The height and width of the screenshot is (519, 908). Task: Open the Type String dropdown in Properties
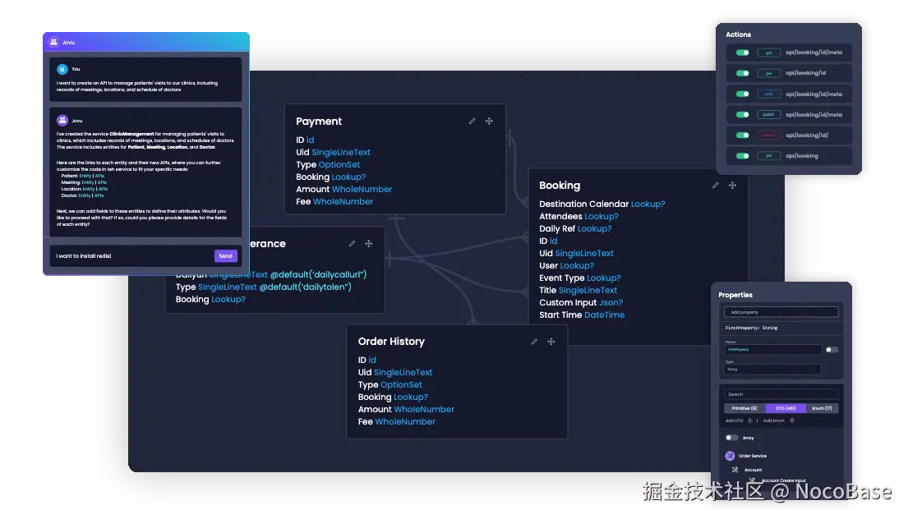[772, 370]
